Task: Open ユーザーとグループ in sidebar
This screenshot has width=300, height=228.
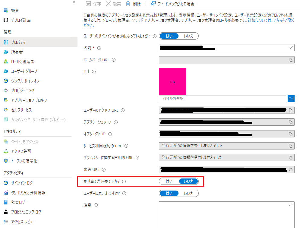Action: 24,71
